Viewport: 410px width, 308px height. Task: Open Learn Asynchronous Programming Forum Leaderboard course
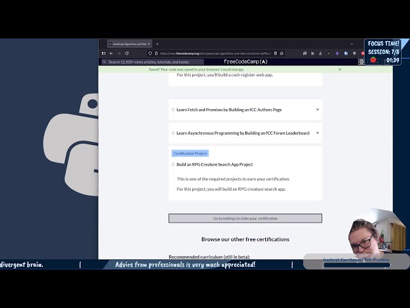coord(243,133)
